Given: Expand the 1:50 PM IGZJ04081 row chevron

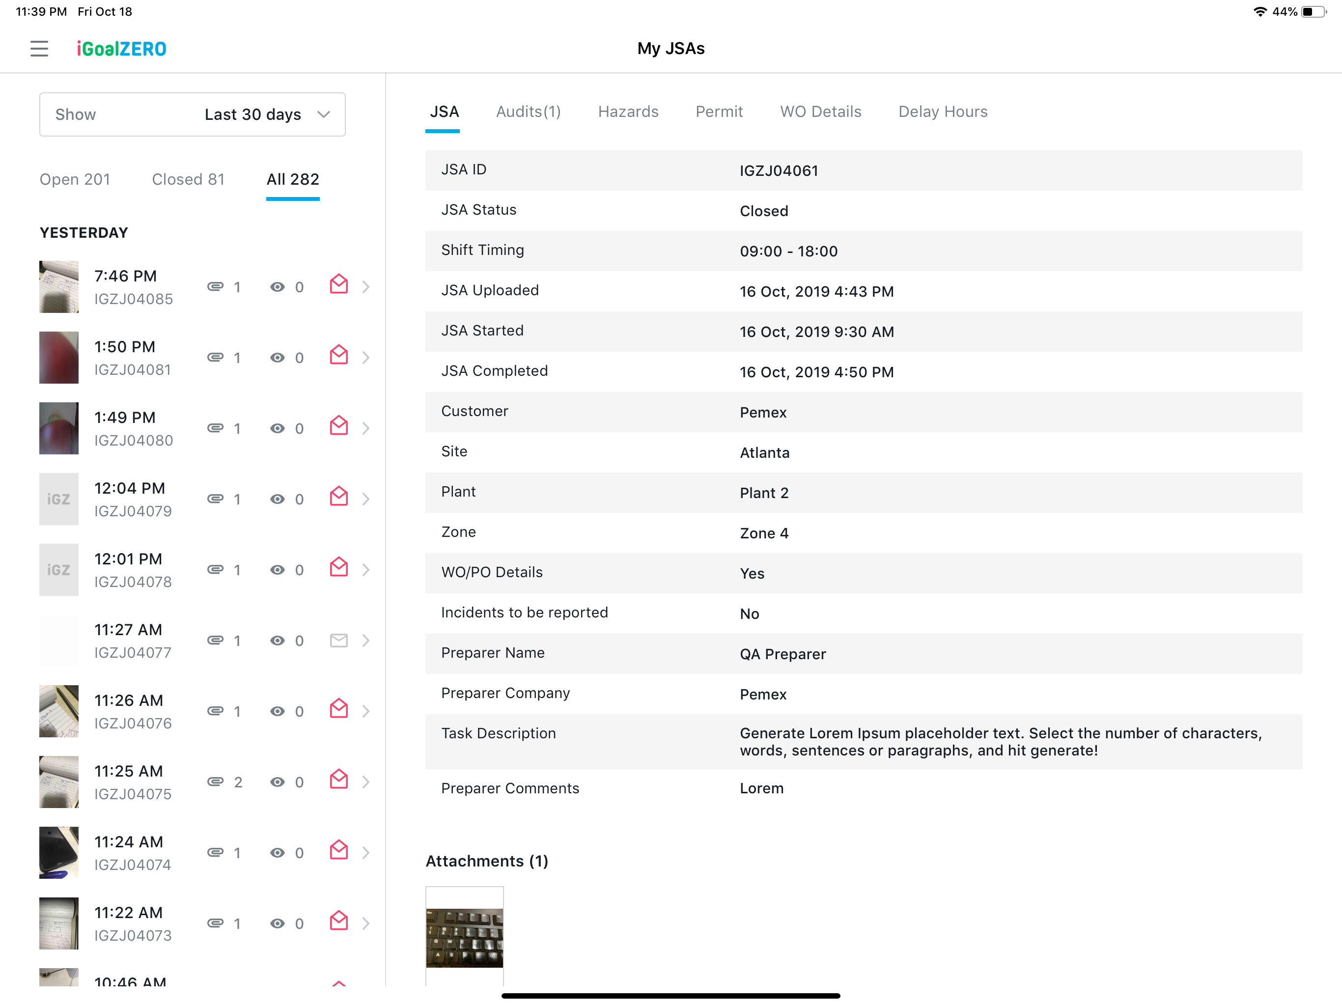Looking at the screenshot, I should [366, 358].
